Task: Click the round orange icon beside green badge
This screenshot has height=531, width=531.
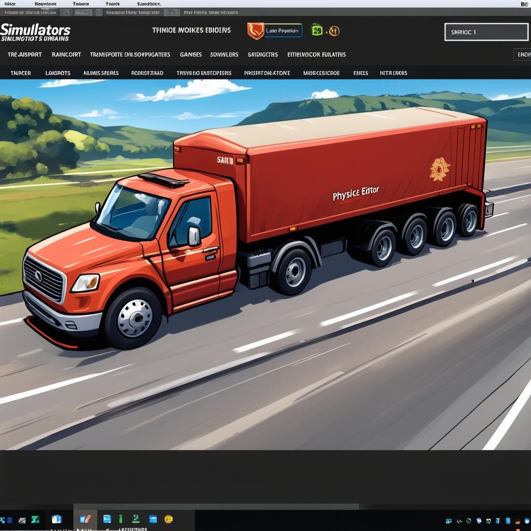Action: pos(334,31)
